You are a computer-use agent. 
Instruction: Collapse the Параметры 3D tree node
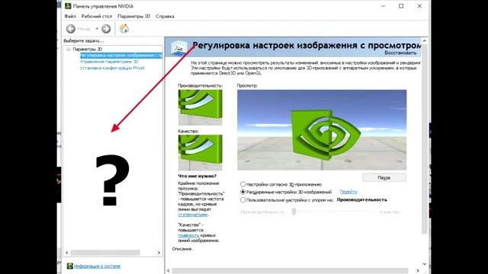[69, 49]
